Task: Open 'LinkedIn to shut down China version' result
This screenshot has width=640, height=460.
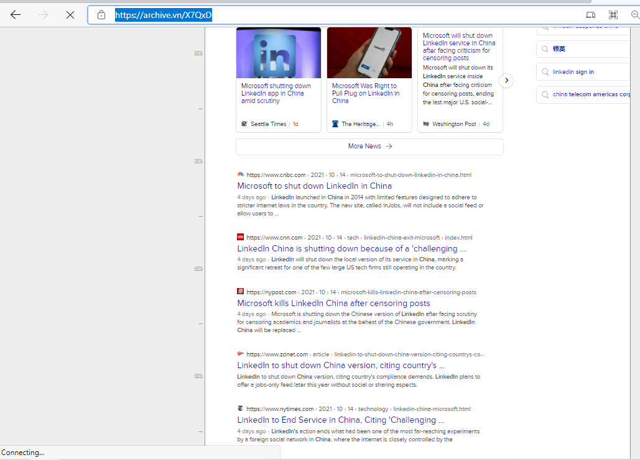Action: [341, 366]
